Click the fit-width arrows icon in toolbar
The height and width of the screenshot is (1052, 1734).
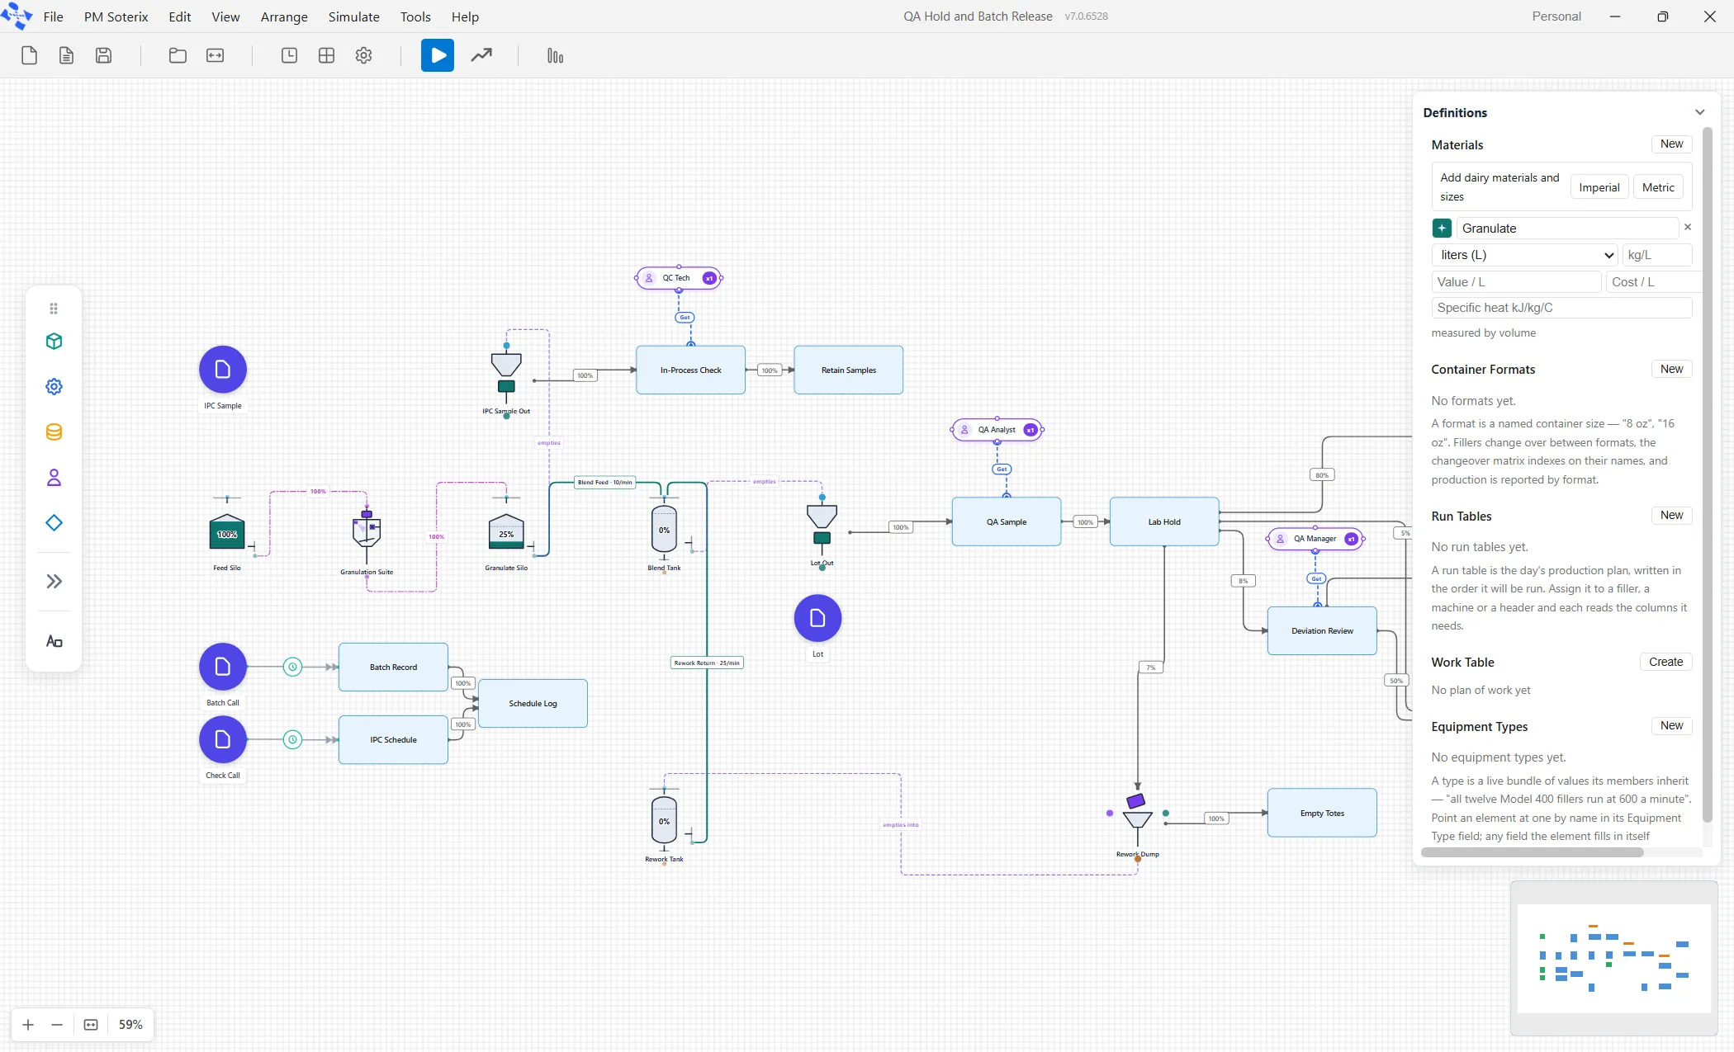(215, 55)
